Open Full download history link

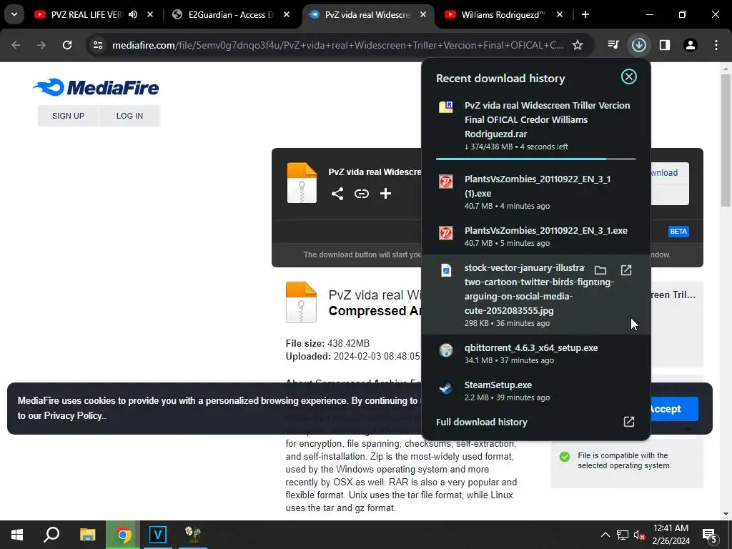[x=481, y=422]
